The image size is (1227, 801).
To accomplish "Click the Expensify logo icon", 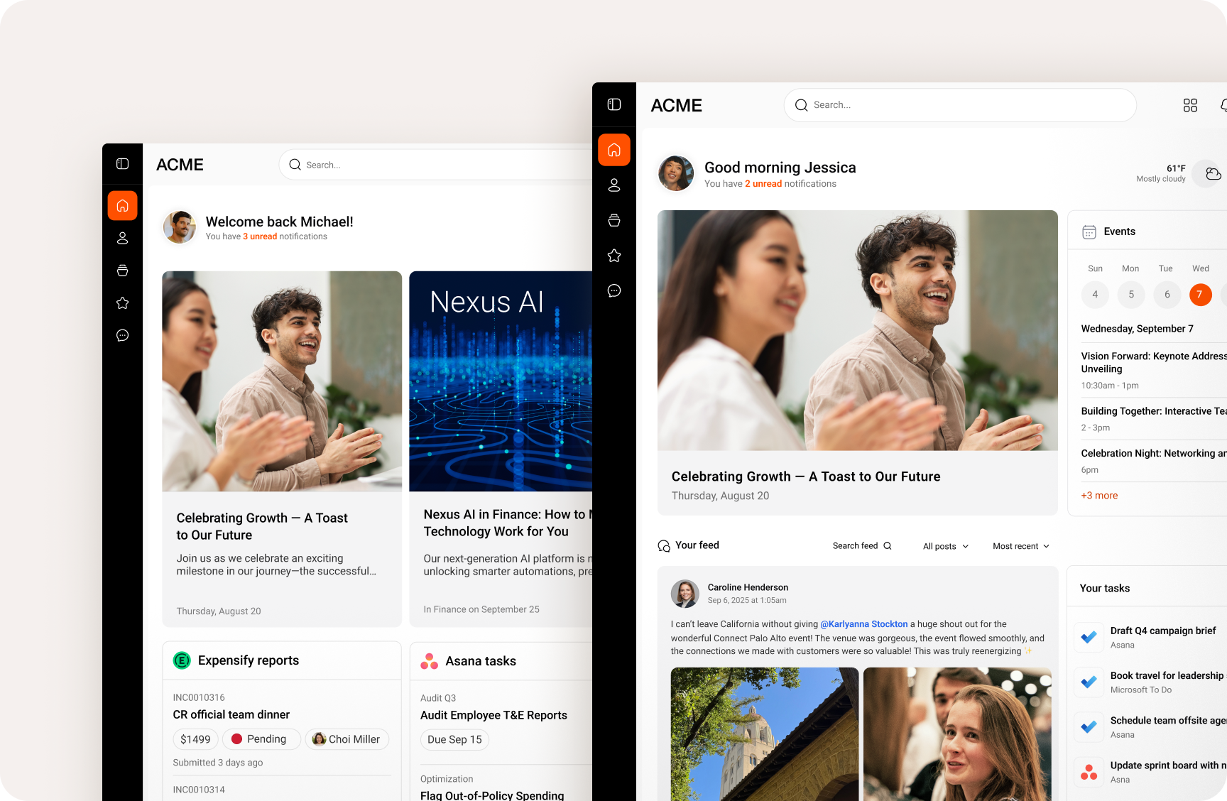I will pos(182,660).
